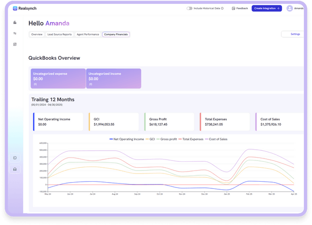Select the Net Operating Income card
Viewport: 312px width, 225px height.
pyautogui.click(x=58, y=122)
